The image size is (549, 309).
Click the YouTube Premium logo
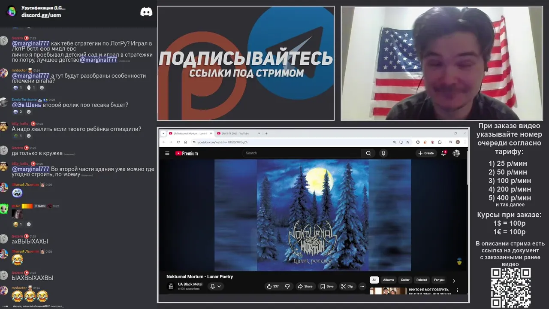point(187,153)
